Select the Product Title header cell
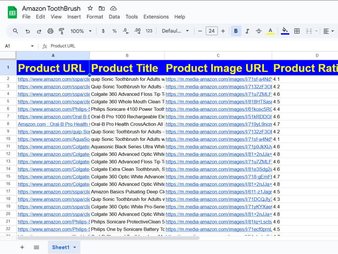338x254 pixels. coord(127,68)
